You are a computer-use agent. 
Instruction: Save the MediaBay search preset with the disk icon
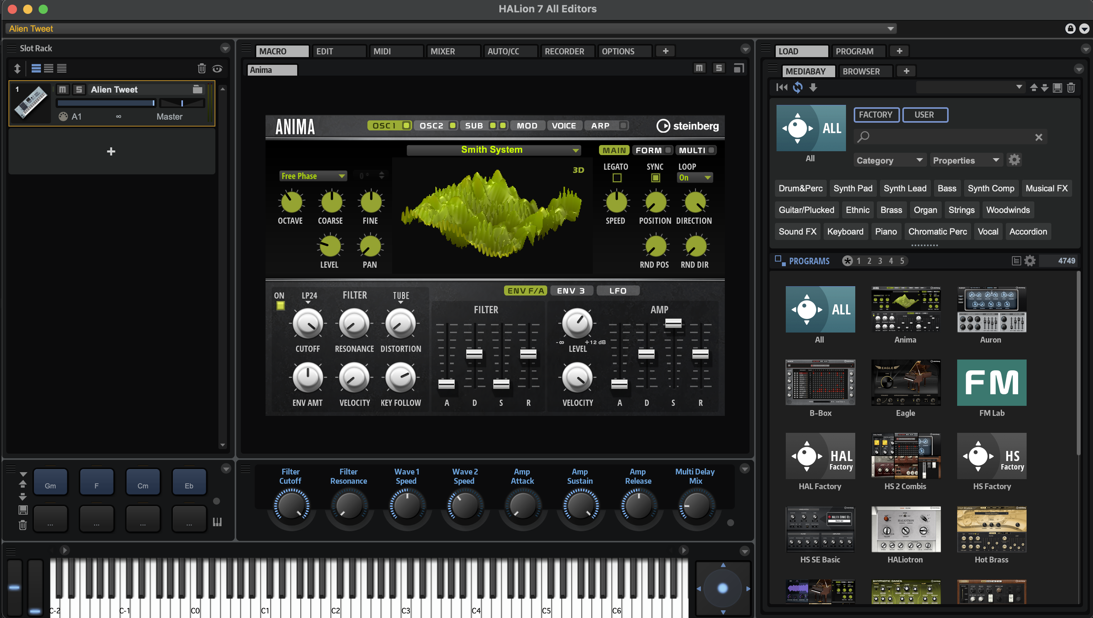point(1057,88)
